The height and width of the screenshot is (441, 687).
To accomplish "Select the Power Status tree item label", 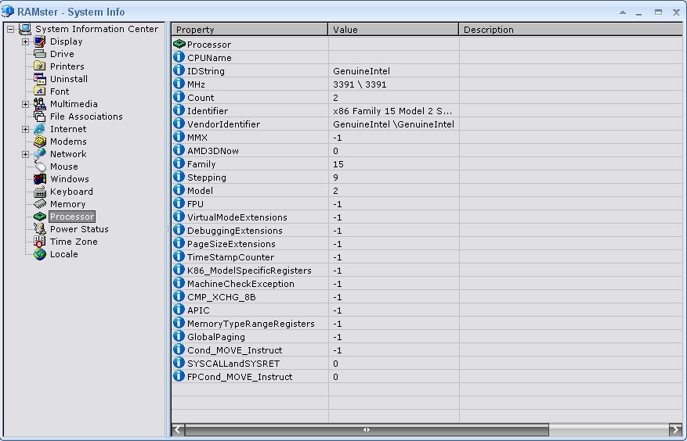I will (79, 229).
